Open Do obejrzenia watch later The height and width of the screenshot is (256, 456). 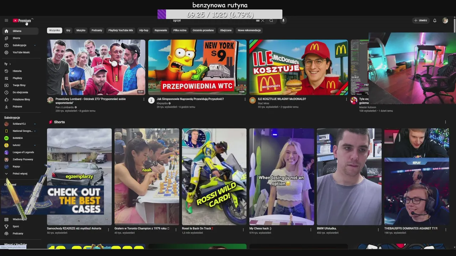point(20,92)
